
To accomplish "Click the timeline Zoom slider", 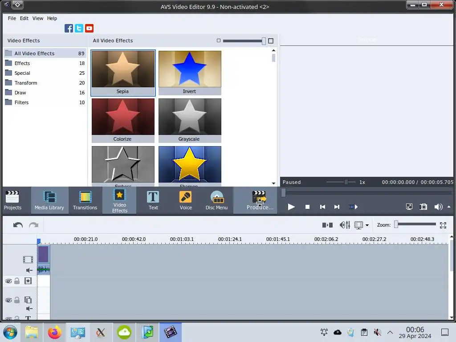I will pyautogui.click(x=415, y=224).
